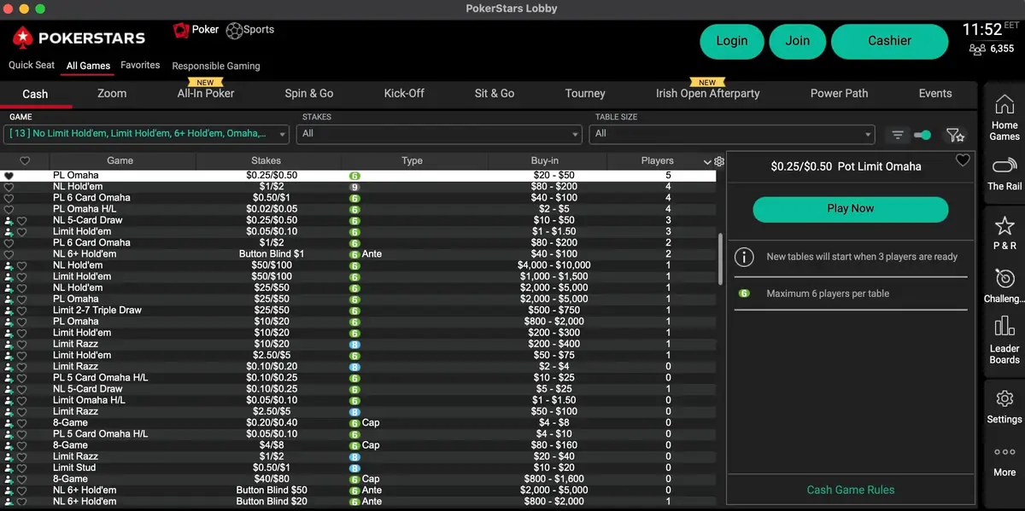The height and width of the screenshot is (511, 1025).
Task: Click the PokerStars logo
Action: 79,38
